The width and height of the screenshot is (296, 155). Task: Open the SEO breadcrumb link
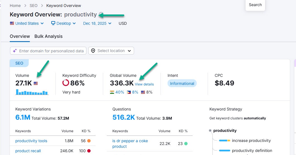(x=33, y=6)
